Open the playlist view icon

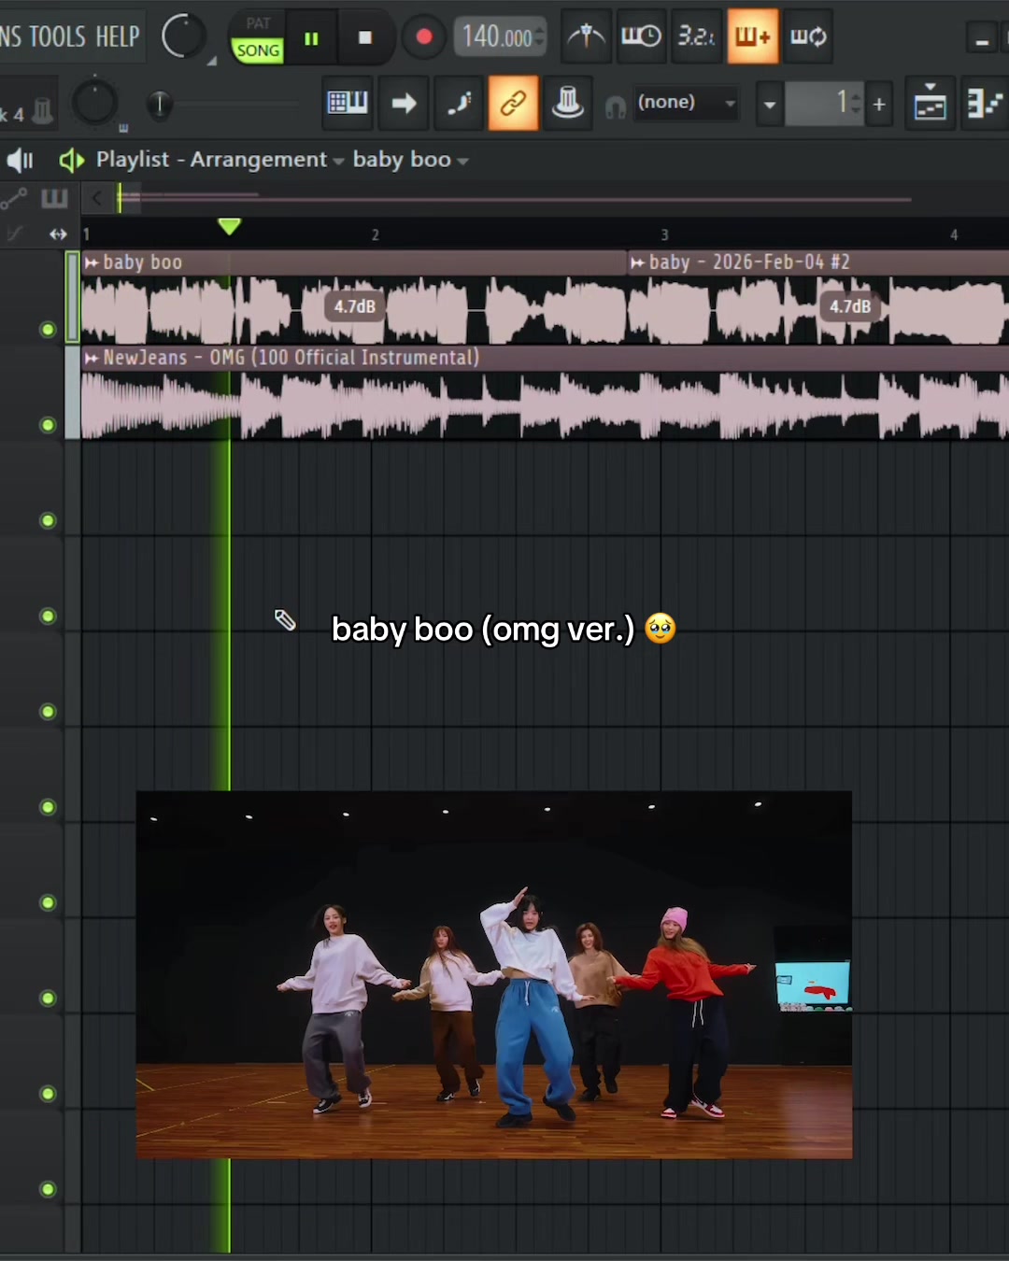coord(931,103)
